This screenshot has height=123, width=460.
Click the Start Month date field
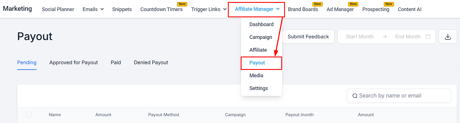[360, 37]
